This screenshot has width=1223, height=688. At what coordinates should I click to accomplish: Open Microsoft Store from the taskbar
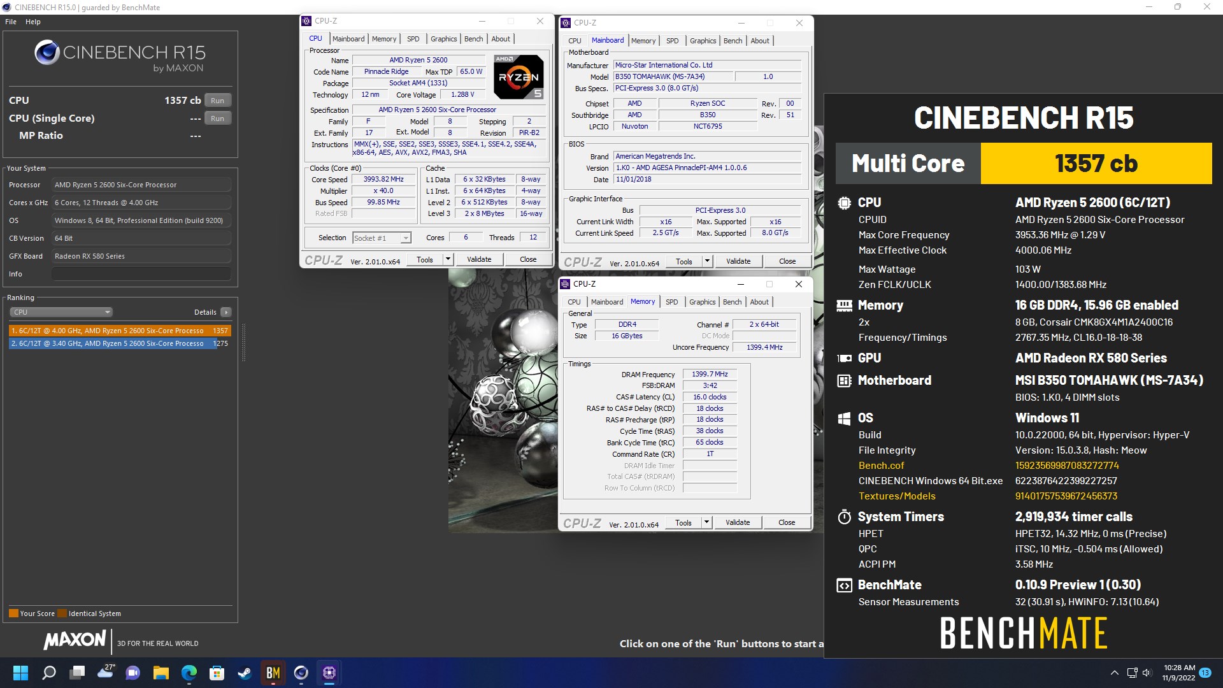click(x=217, y=673)
